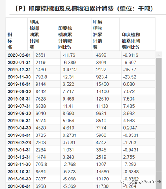The image size is (166, 189).
Task: Click the -0.8331 percentage cell
Action: coord(138,135)
